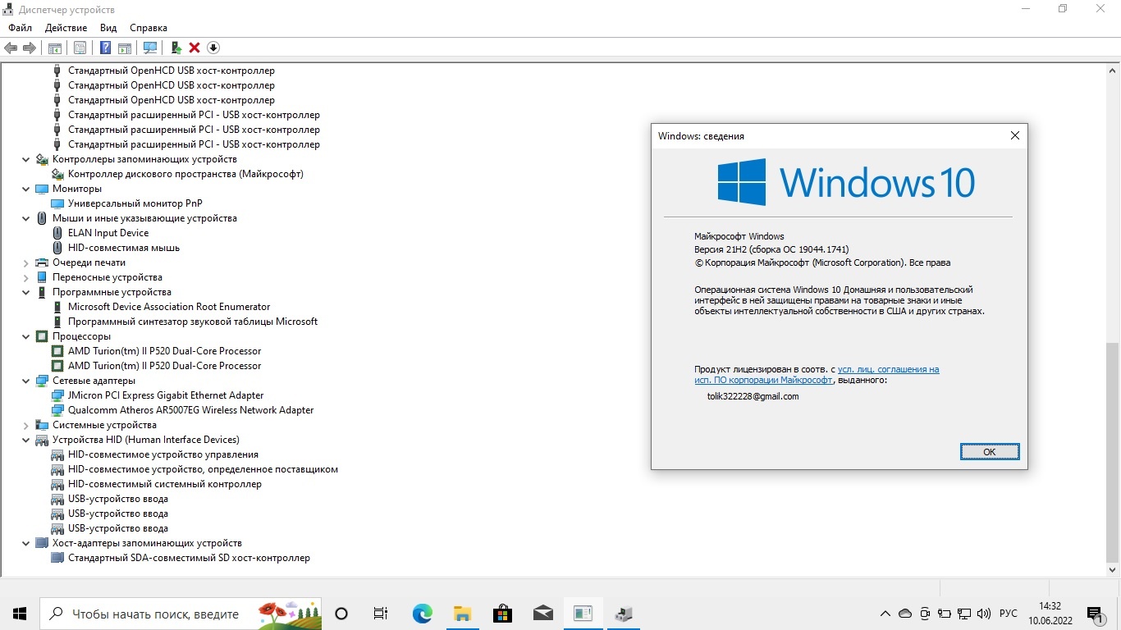The image size is (1121, 630).
Task: Open Task View from the taskbar
Action: [x=381, y=614]
